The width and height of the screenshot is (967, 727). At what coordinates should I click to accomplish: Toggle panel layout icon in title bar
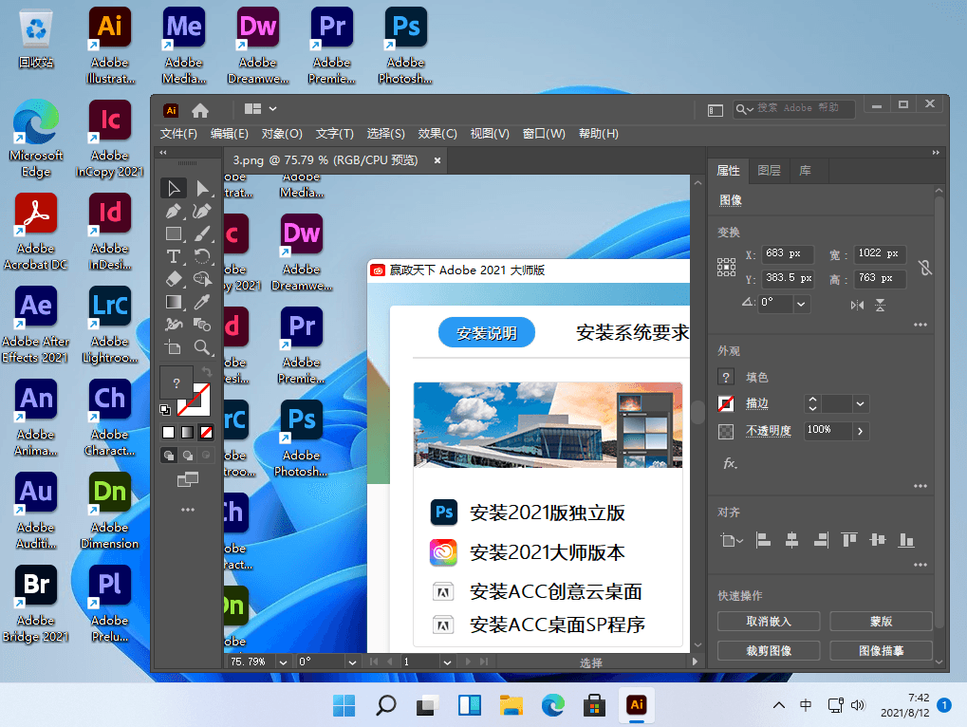(716, 110)
